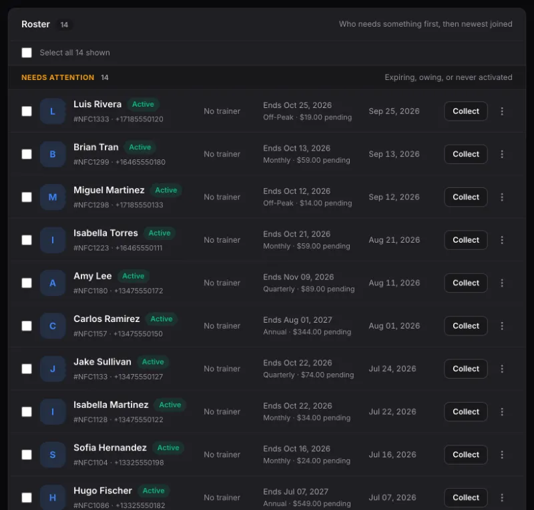Open more options for Carlos Ramirez
The width and height of the screenshot is (534, 510).
(x=502, y=326)
